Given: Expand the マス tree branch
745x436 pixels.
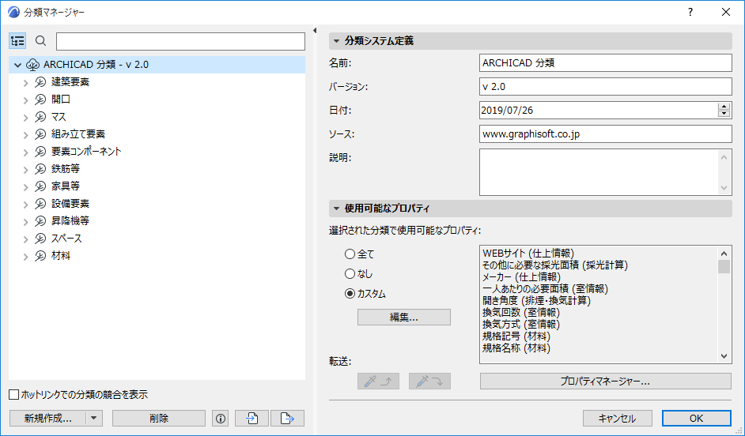Looking at the screenshot, I should click(x=26, y=117).
